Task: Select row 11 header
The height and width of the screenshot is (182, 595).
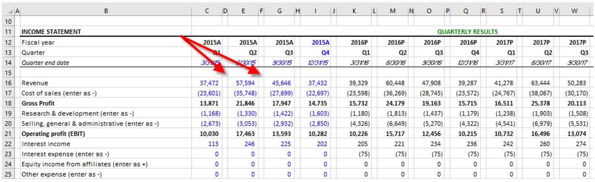Action: (8, 31)
